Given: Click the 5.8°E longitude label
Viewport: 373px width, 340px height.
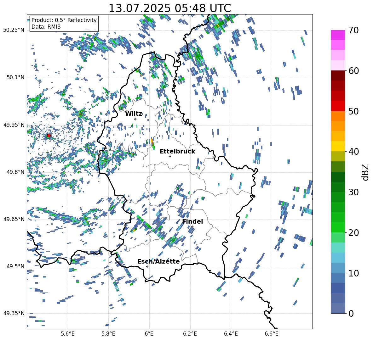Looking at the screenshot, I should click(108, 334).
